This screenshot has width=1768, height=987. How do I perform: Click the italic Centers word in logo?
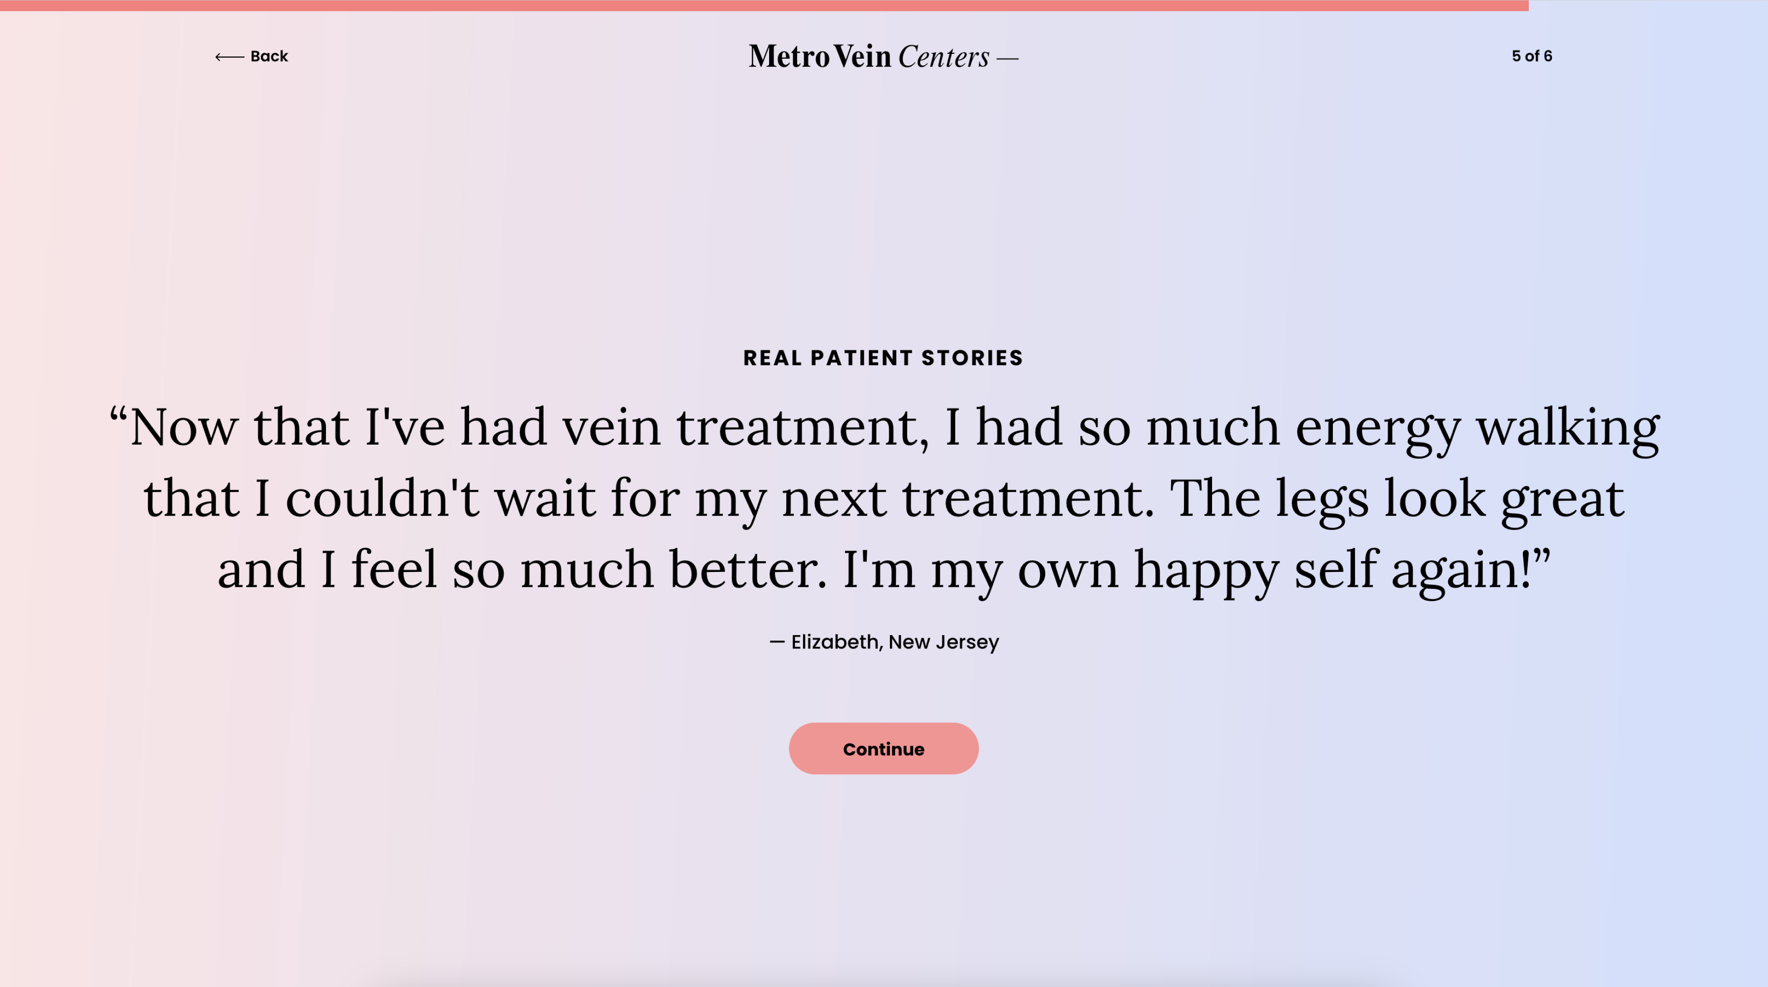pos(944,56)
